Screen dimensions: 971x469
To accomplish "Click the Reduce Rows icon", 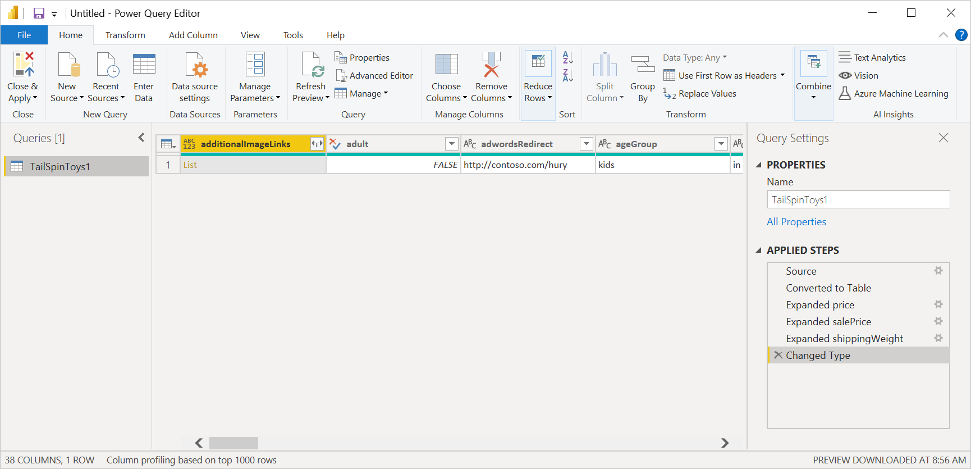I will [538, 63].
